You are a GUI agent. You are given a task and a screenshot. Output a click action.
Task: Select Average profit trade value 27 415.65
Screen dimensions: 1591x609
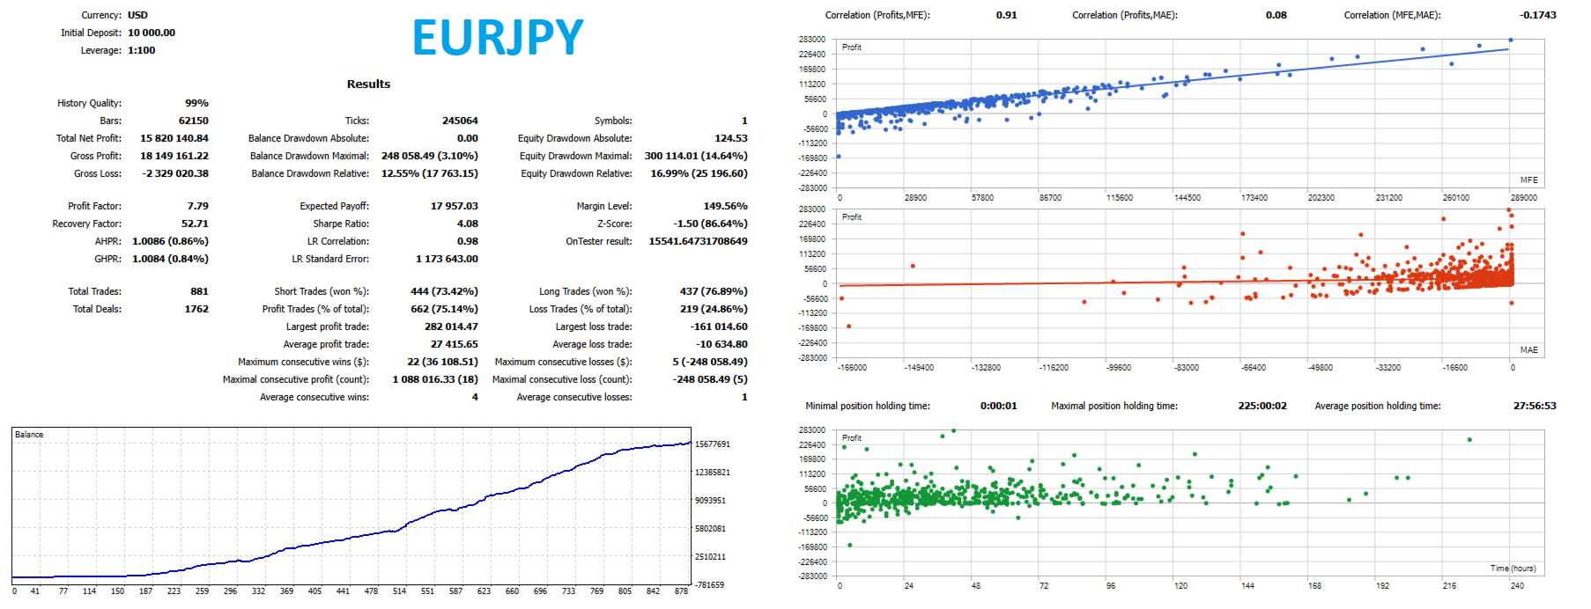coord(455,344)
